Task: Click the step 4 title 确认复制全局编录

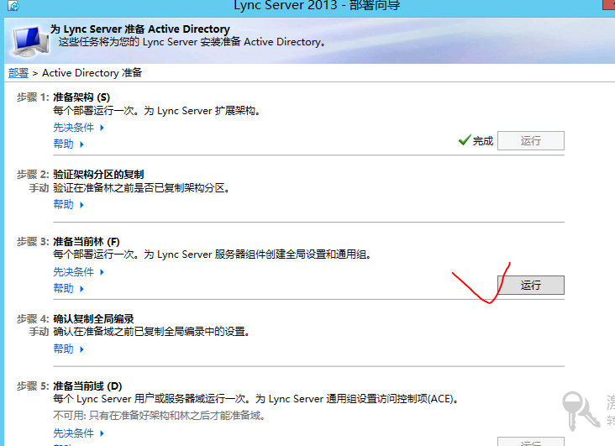Action: (x=93, y=318)
